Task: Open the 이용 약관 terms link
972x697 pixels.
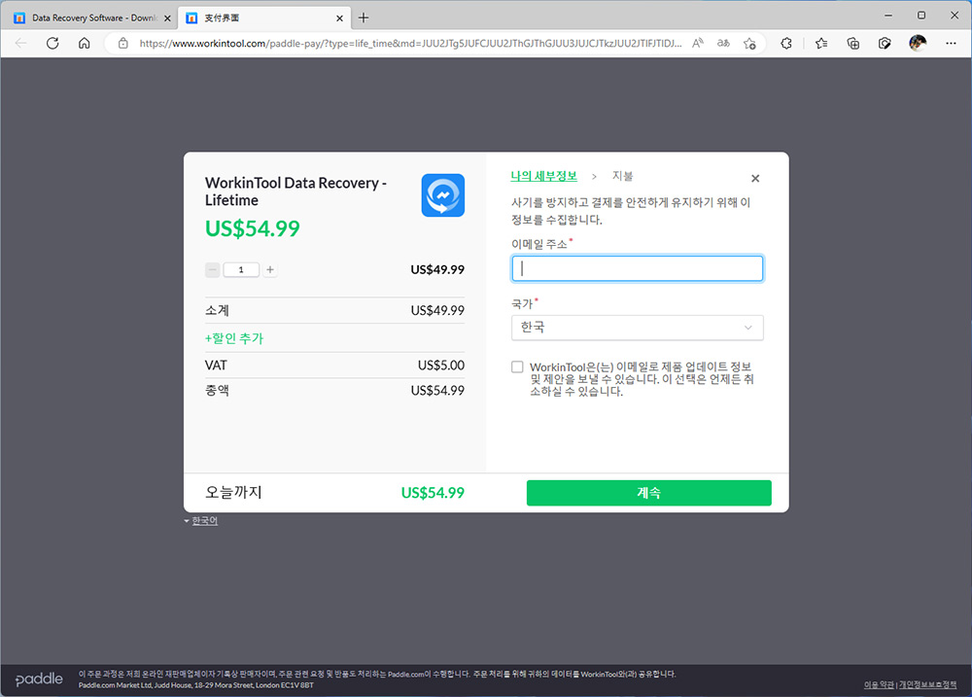Action: tap(879, 684)
